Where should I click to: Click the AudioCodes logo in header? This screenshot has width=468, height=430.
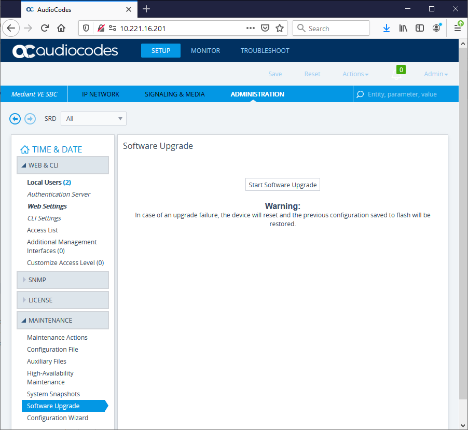coord(65,50)
